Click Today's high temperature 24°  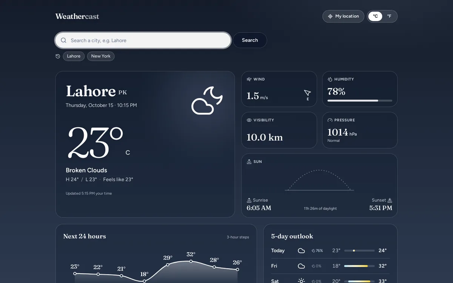tap(382, 251)
